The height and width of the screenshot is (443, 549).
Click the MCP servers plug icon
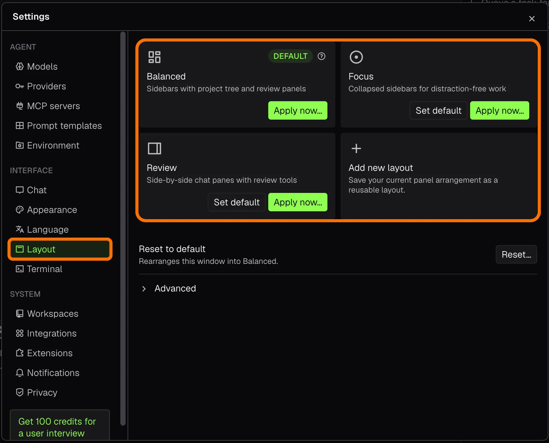[x=20, y=106]
